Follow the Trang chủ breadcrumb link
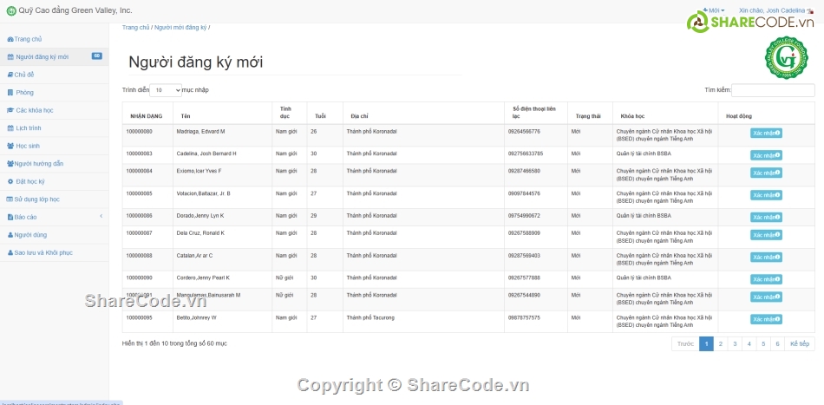The width and height of the screenshot is (824, 405). pyautogui.click(x=135, y=28)
